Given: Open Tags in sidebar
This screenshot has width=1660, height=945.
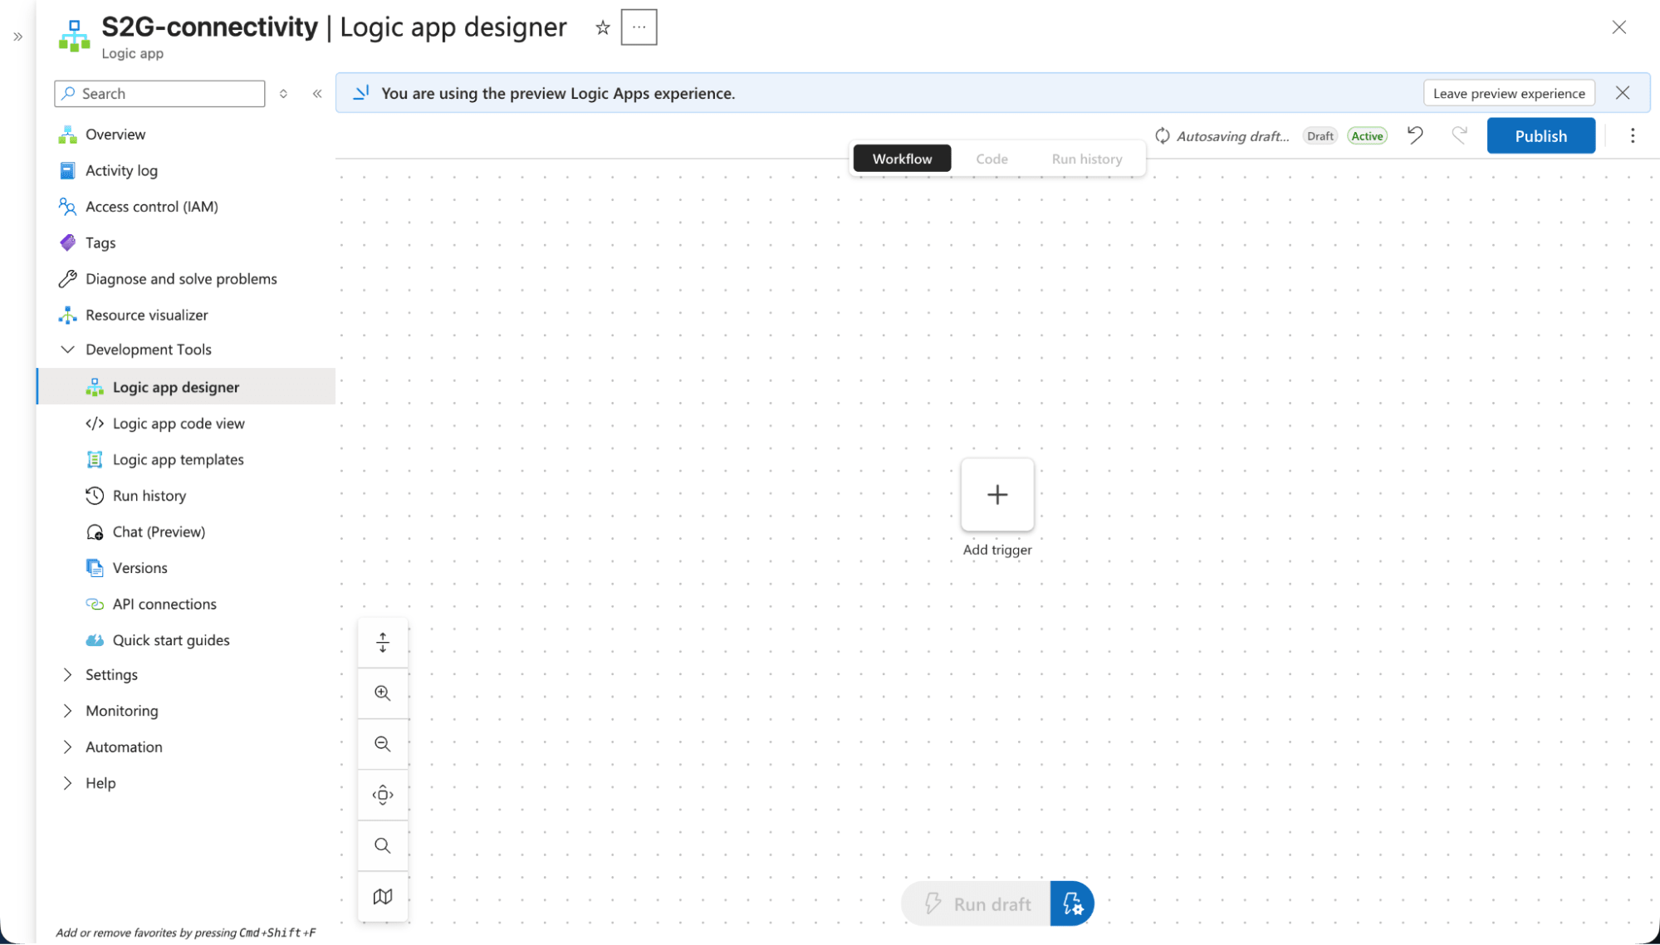Looking at the screenshot, I should [100, 242].
